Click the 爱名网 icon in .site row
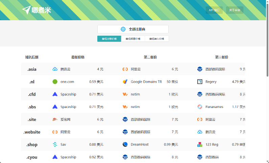The height and width of the screenshot is (163, 269). point(55,119)
